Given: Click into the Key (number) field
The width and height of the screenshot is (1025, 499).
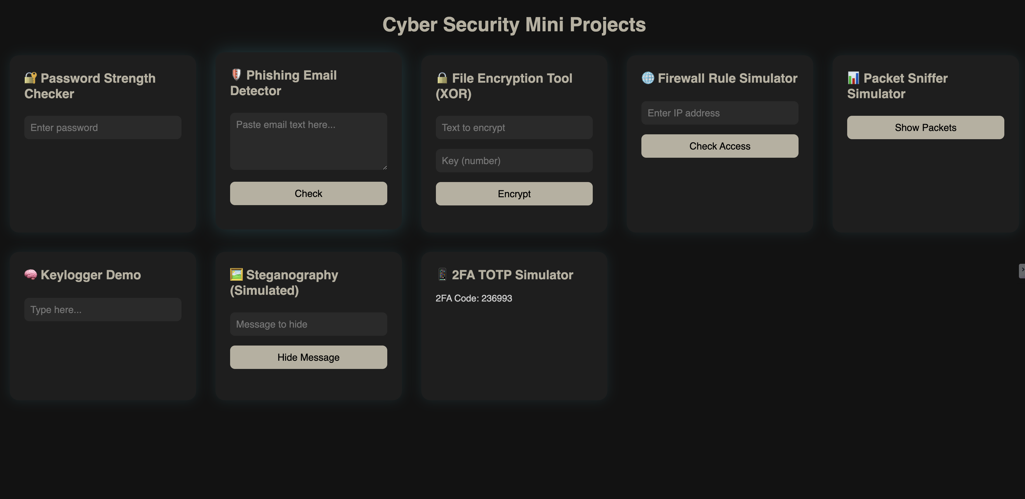Looking at the screenshot, I should 514,161.
